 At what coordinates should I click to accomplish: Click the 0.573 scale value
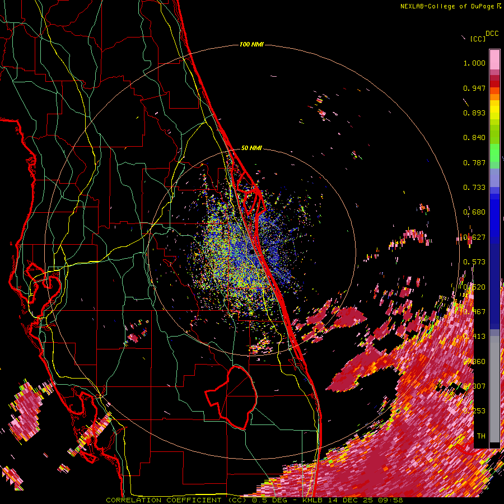pos(474,262)
